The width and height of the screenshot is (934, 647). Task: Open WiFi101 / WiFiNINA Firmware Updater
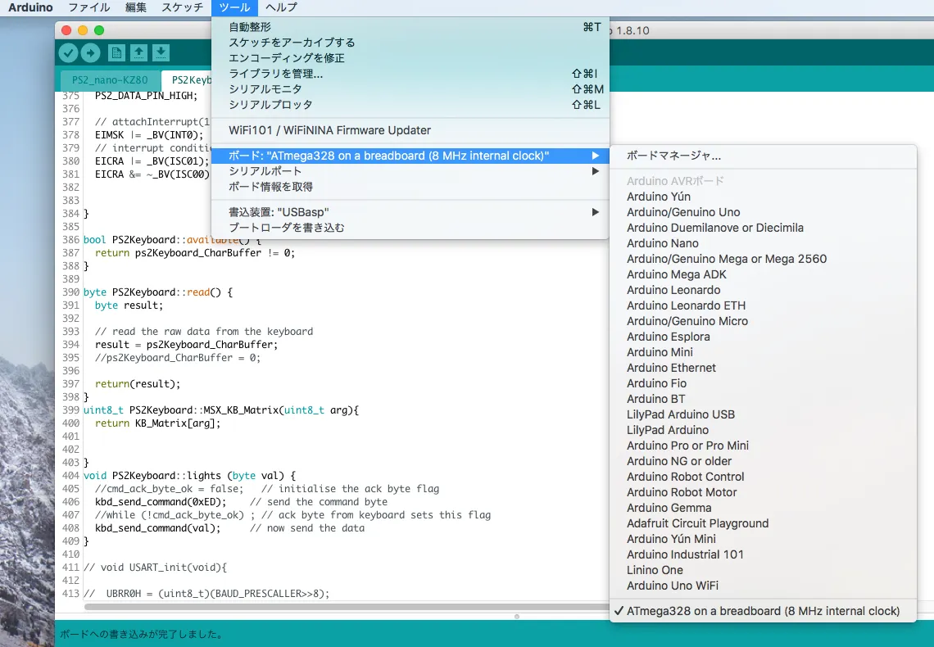(x=410, y=130)
